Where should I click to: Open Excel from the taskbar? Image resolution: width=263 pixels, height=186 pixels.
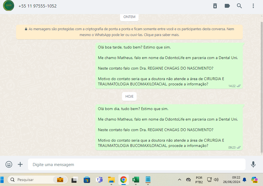tap(136, 180)
